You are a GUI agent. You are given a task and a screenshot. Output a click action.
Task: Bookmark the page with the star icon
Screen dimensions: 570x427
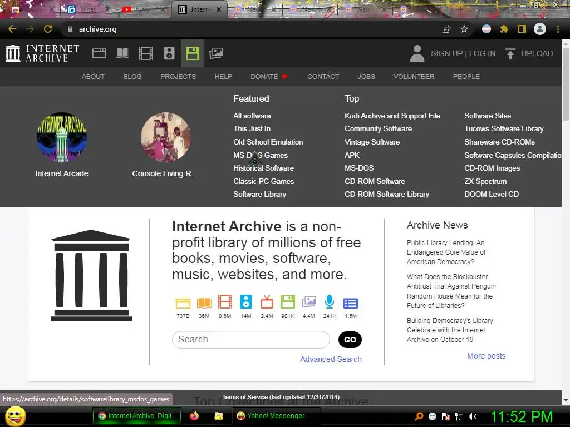click(464, 29)
